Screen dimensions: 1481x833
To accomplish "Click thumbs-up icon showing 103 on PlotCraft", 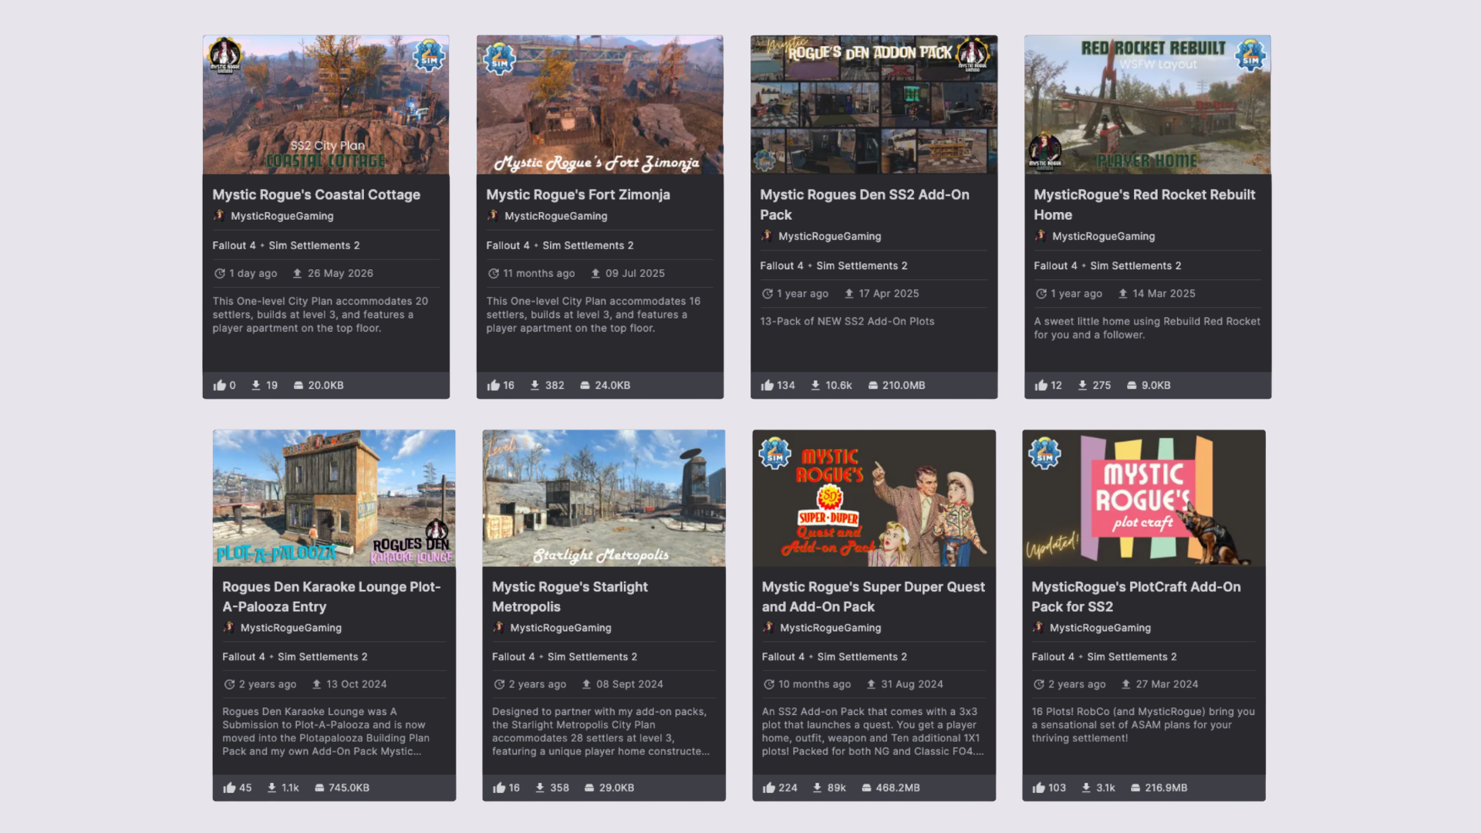I will click(x=1039, y=787).
